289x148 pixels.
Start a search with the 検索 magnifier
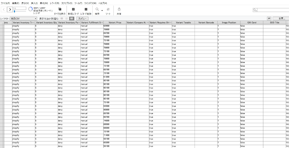pos(97,9)
